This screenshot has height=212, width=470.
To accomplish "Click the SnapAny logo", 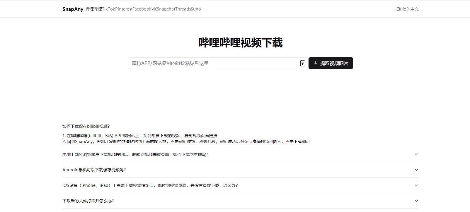I will [x=73, y=9].
